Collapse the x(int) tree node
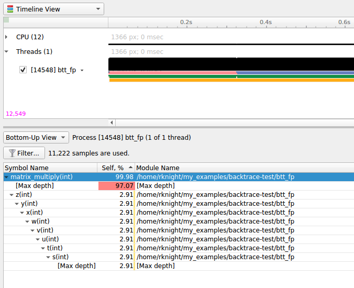This screenshot has height=288, width=354. 22,213
